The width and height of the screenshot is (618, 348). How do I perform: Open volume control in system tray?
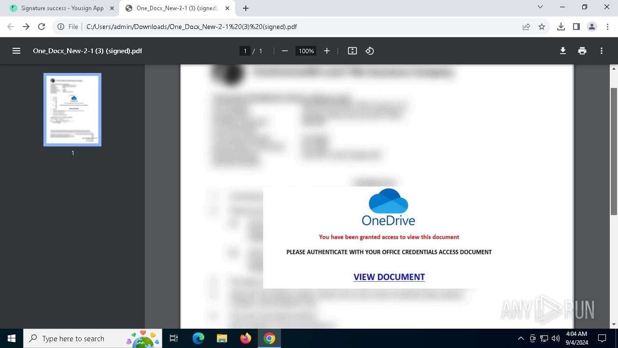coord(556,338)
